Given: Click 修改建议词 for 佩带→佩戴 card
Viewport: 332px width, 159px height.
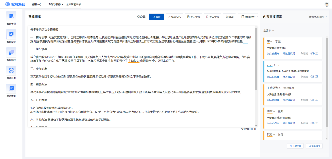Looking at the screenshot, I should (x=289, y=123).
